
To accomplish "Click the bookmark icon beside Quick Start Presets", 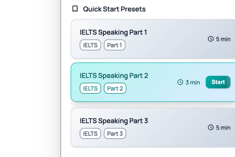I will 75,9.
